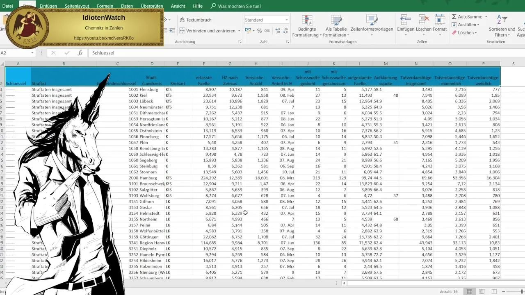This screenshot has width=525, height=295.
Task: Apply the accounting currency format icon
Action: tap(247, 31)
